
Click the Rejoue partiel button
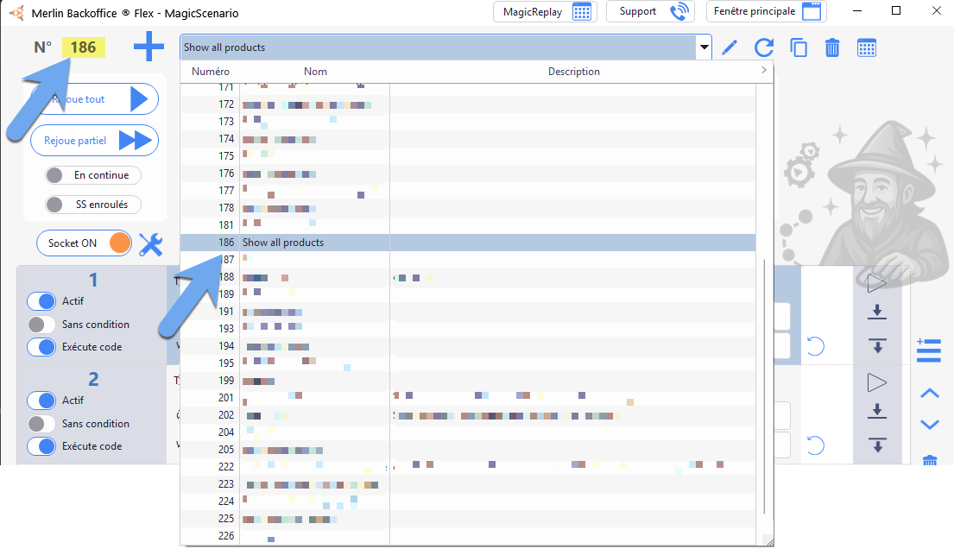pos(94,141)
